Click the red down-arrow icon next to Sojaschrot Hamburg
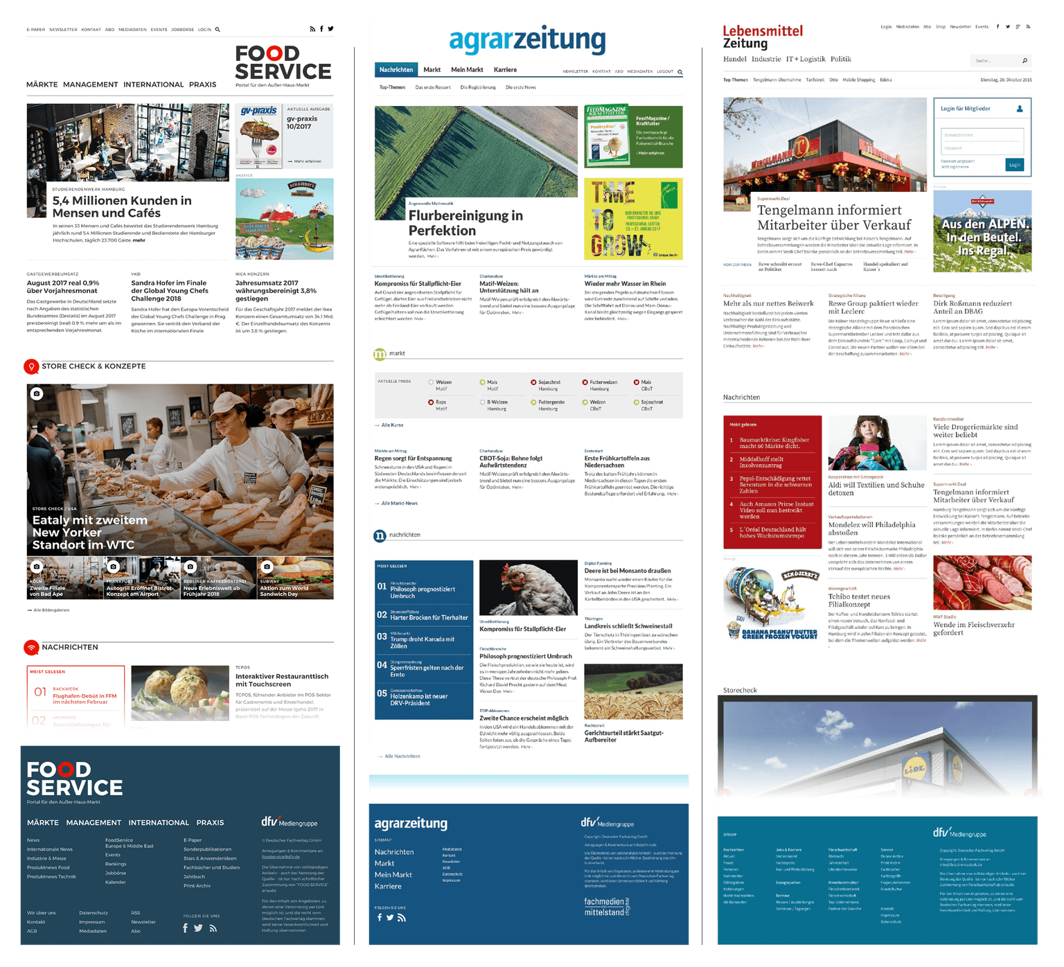This screenshot has height=967, width=1064. tap(533, 382)
